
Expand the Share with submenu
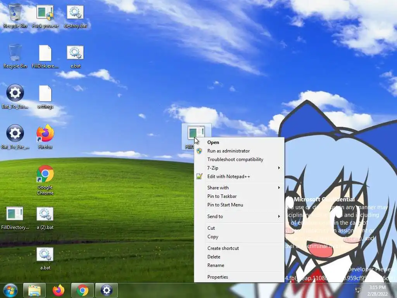click(239, 188)
